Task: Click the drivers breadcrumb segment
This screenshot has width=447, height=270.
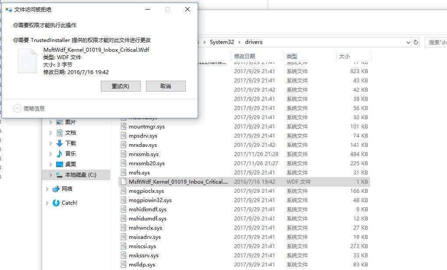Action: pos(254,42)
